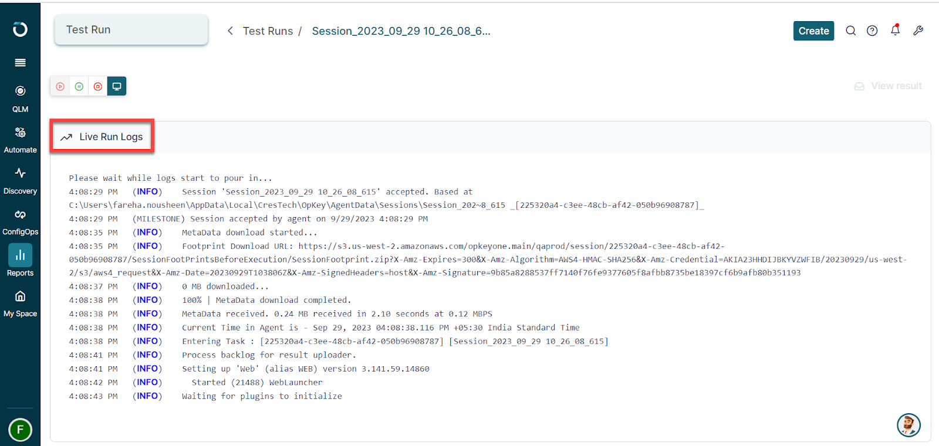This screenshot has width=939, height=446.
Task: Open the Discovery module
Action: (20, 181)
